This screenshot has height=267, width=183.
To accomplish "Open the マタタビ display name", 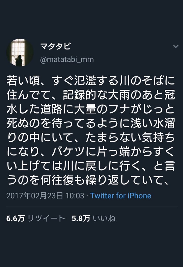I will click(x=55, y=46).
